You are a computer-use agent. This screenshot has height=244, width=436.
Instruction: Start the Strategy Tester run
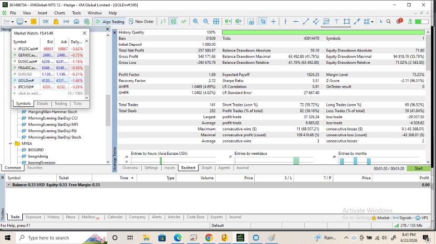click(x=418, y=168)
